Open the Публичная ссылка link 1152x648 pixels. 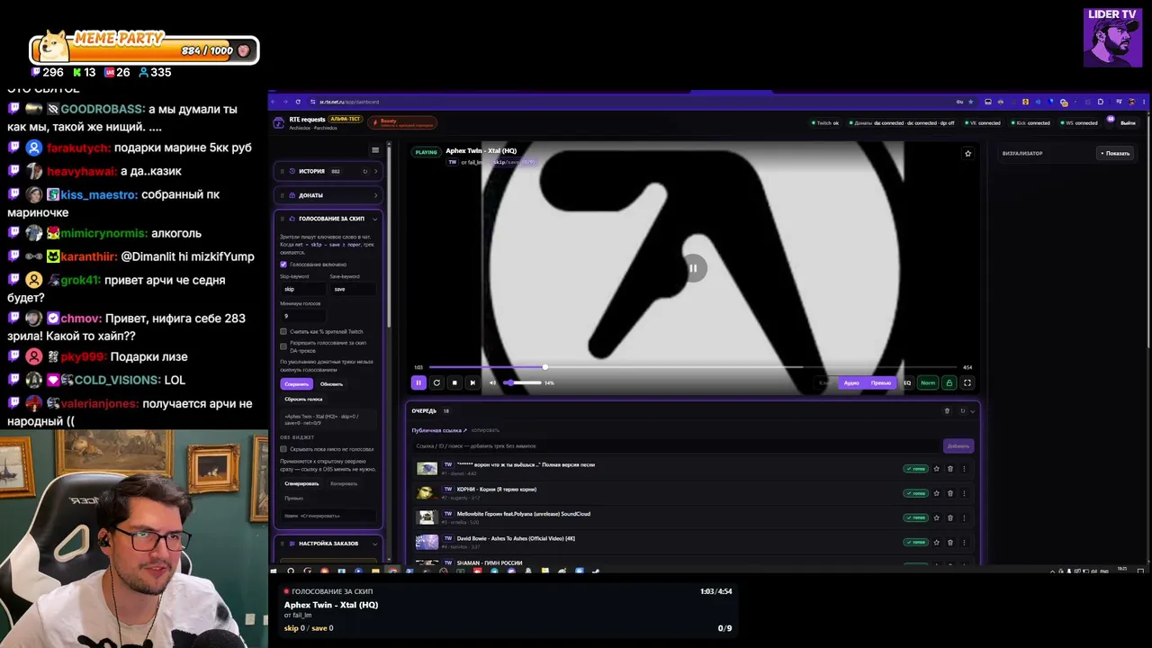[439, 430]
